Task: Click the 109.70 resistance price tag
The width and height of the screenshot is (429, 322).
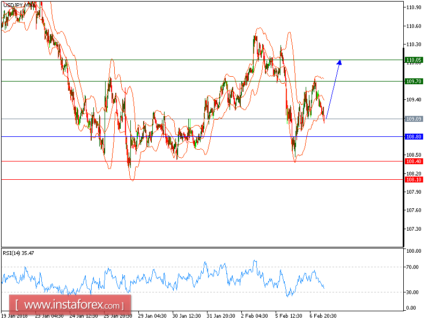Action: click(413, 81)
